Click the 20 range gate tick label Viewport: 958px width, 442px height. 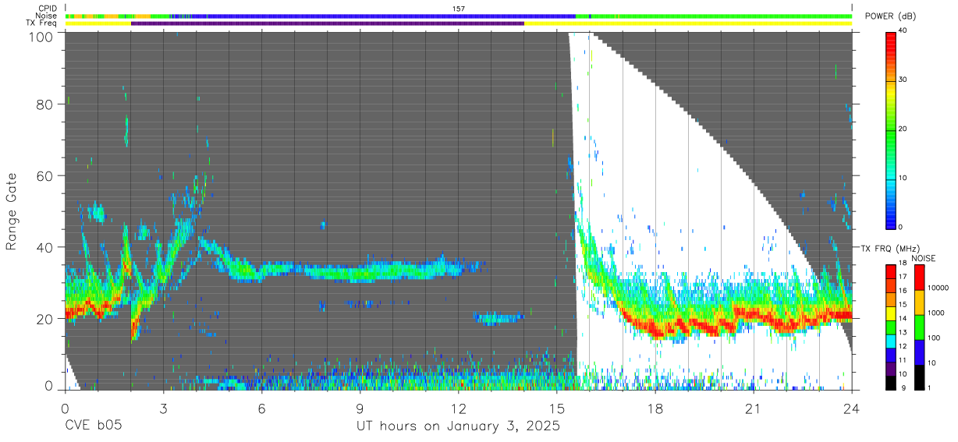(46, 319)
